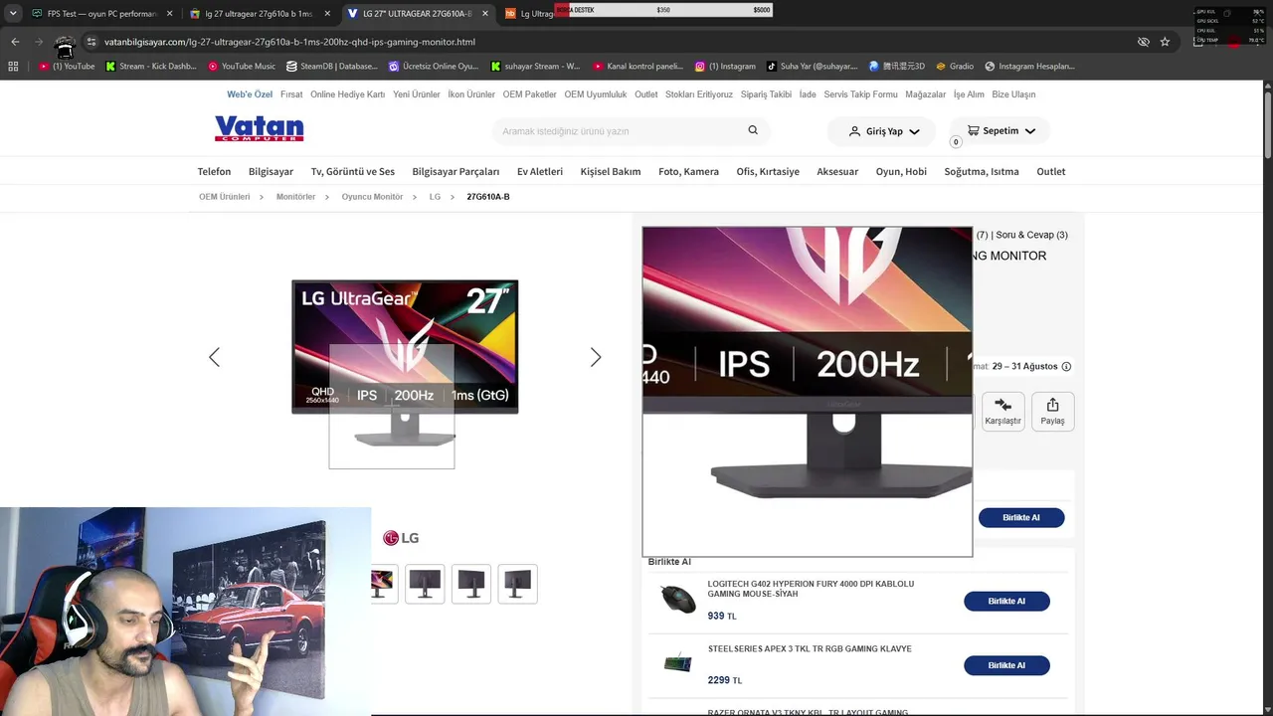Open the Instagram bookmark
The width and height of the screenshot is (1273, 716).
(x=725, y=67)
